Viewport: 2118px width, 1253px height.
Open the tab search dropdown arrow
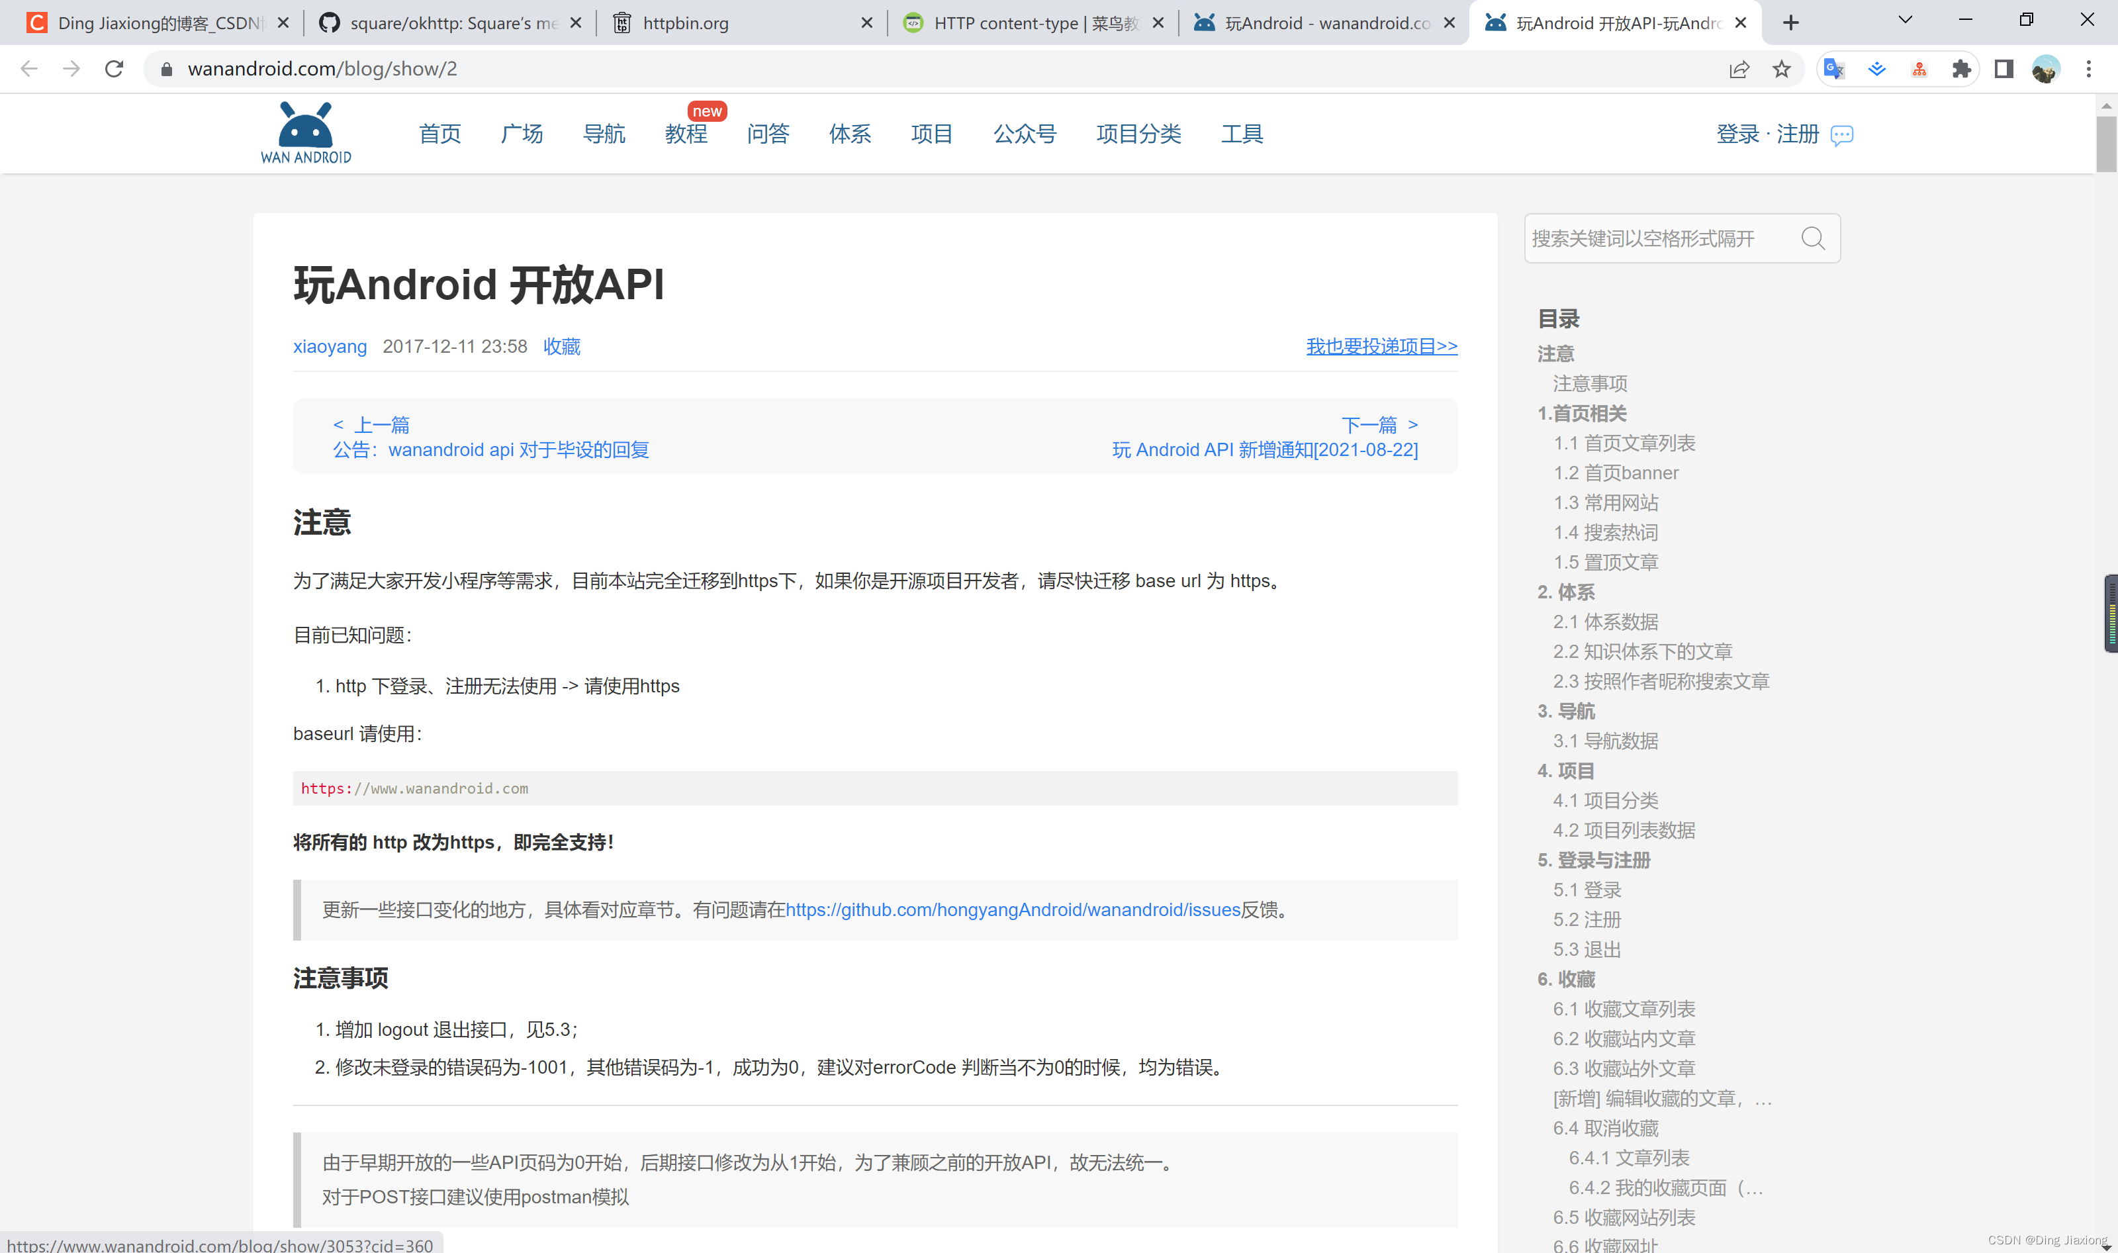pos(1904,21)
